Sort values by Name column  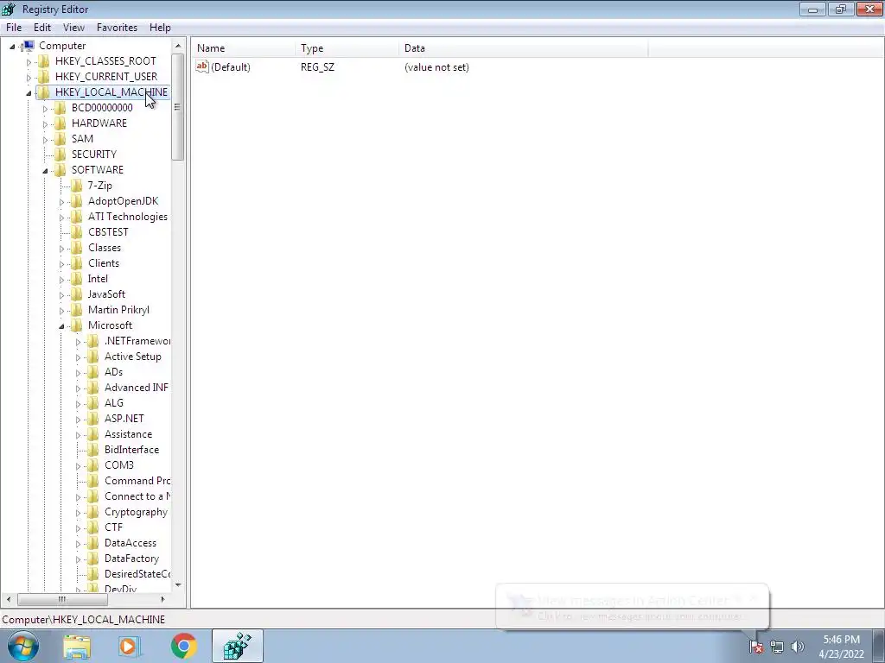(x=243, y=48)
